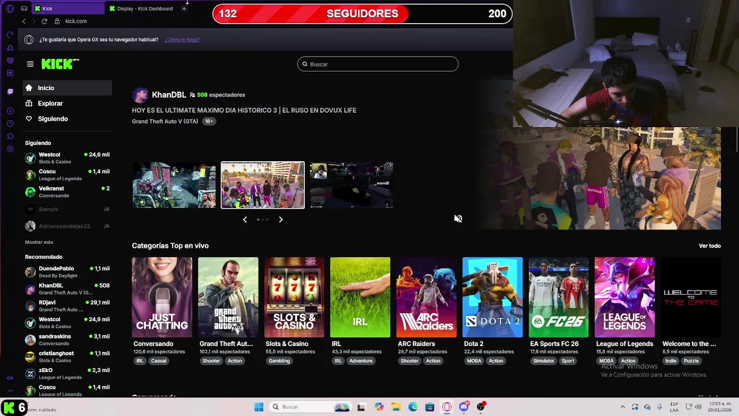Screen dimensions: 739x416
Task: Open KhanDBL channel avatar
Action: (x=140, y=95)
